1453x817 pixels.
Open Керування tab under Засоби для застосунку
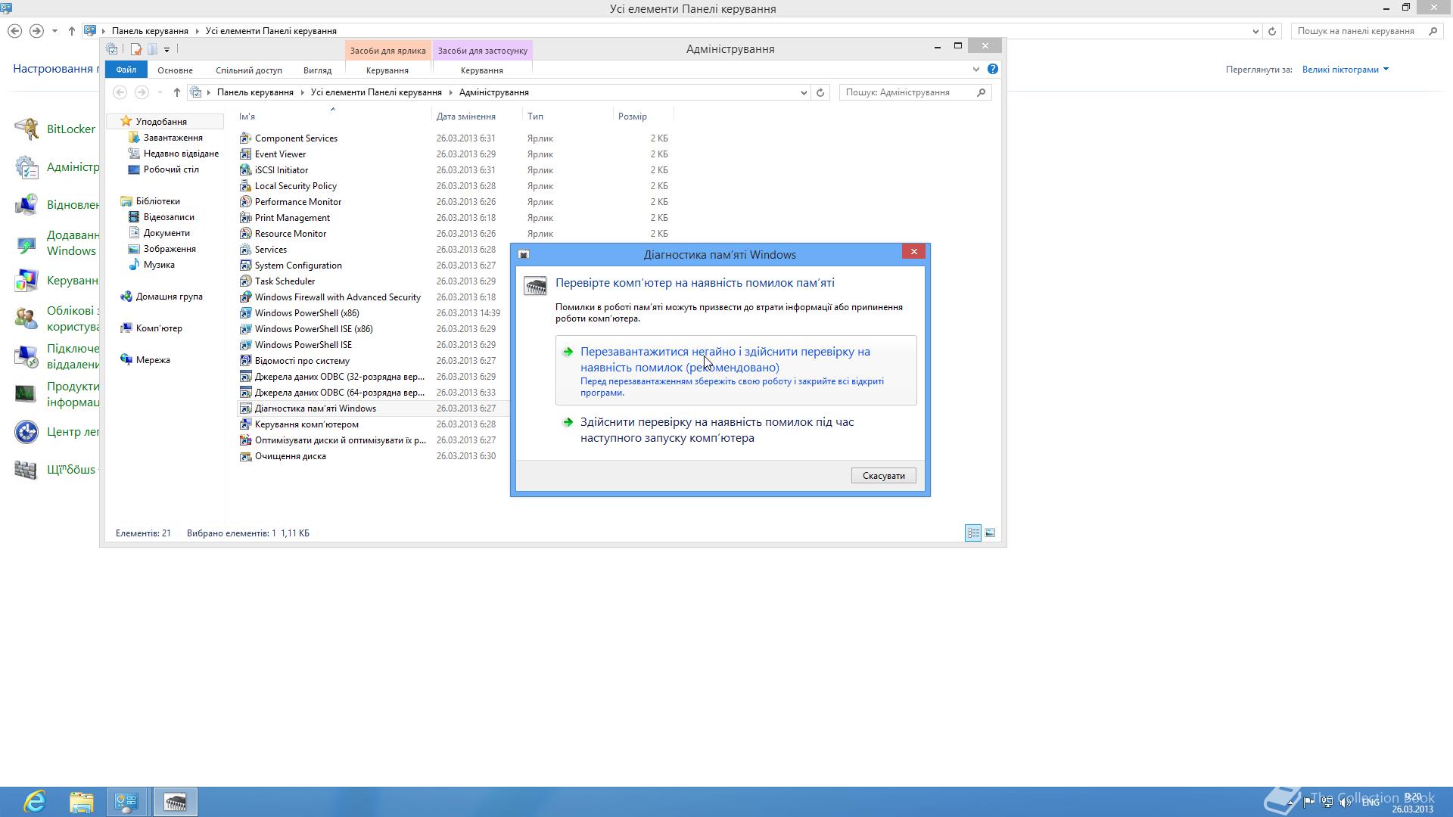click(482, 70)
